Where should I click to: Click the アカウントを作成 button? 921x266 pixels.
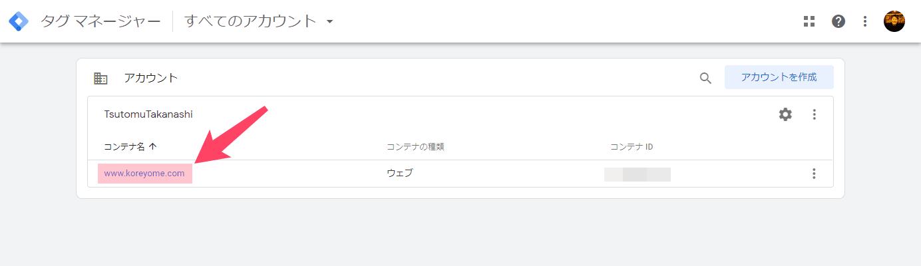tap(779, 77)
